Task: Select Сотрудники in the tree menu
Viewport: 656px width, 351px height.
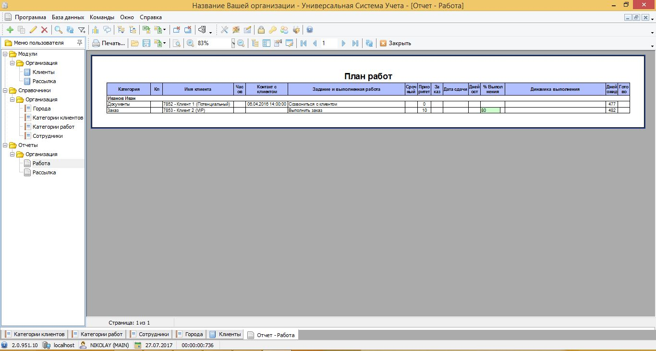Action: point(48,136)
